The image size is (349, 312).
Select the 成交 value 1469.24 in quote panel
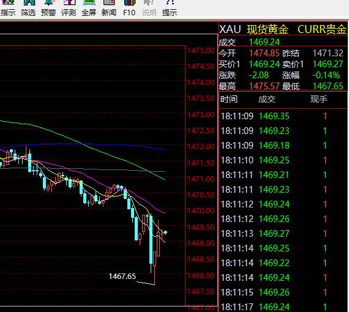point(264,42)
